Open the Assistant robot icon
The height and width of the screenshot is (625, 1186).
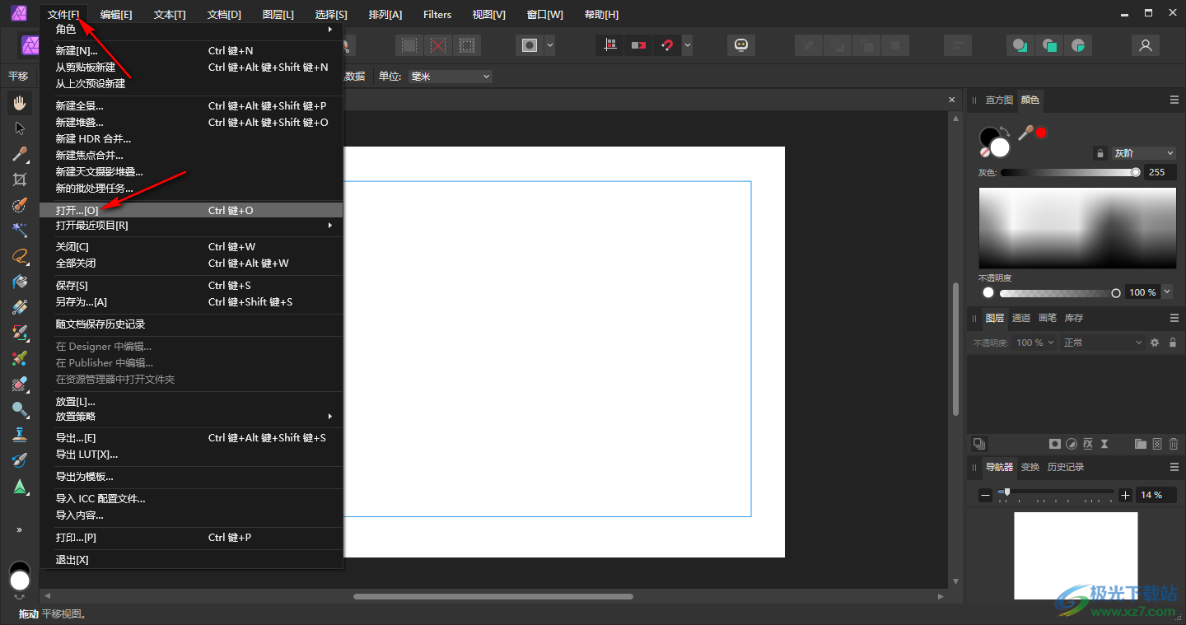(x=741, y=45)
